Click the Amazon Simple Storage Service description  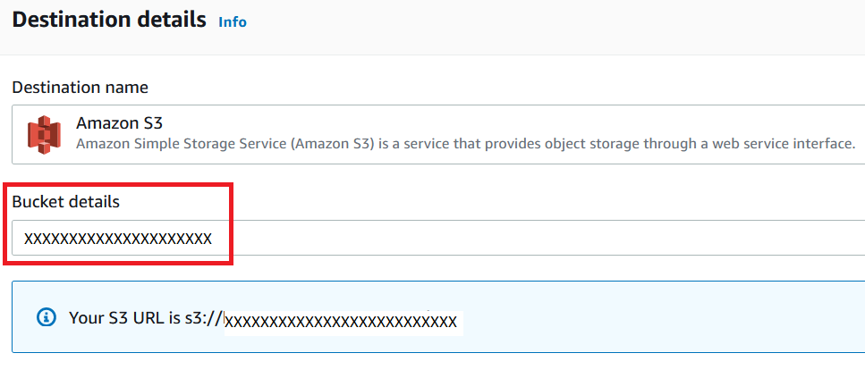(x=466, y=144)
